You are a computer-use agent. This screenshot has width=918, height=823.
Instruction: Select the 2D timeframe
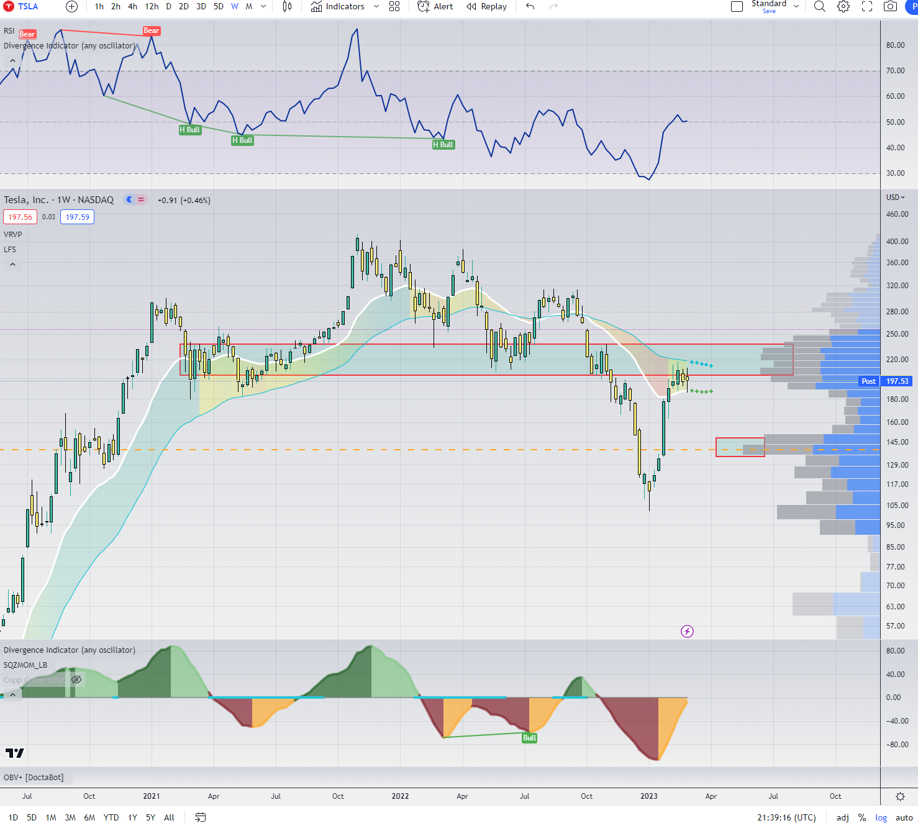coord(184,6)
